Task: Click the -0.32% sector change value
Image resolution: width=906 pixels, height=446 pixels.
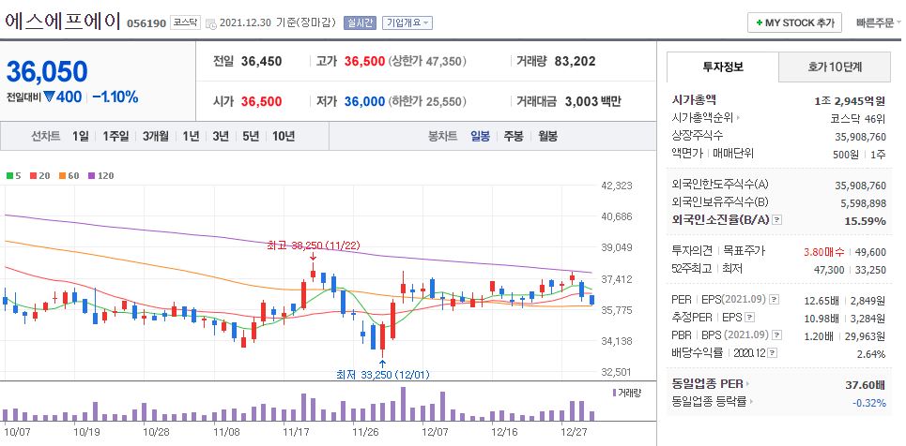Action: [869, 403]
